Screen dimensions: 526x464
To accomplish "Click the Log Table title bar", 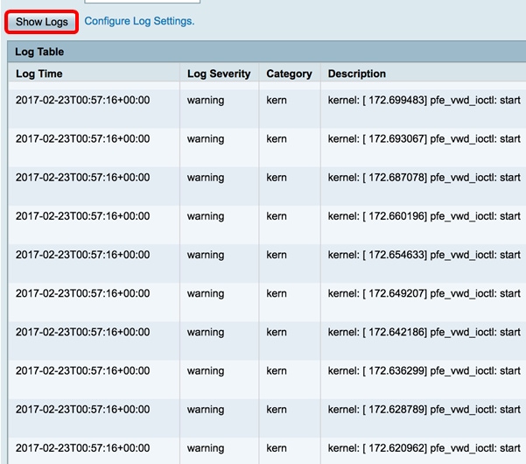I will coord(267,52).
